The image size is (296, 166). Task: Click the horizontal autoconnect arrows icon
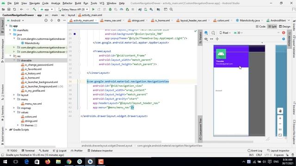pyautogui.click(x=212, y=39)
